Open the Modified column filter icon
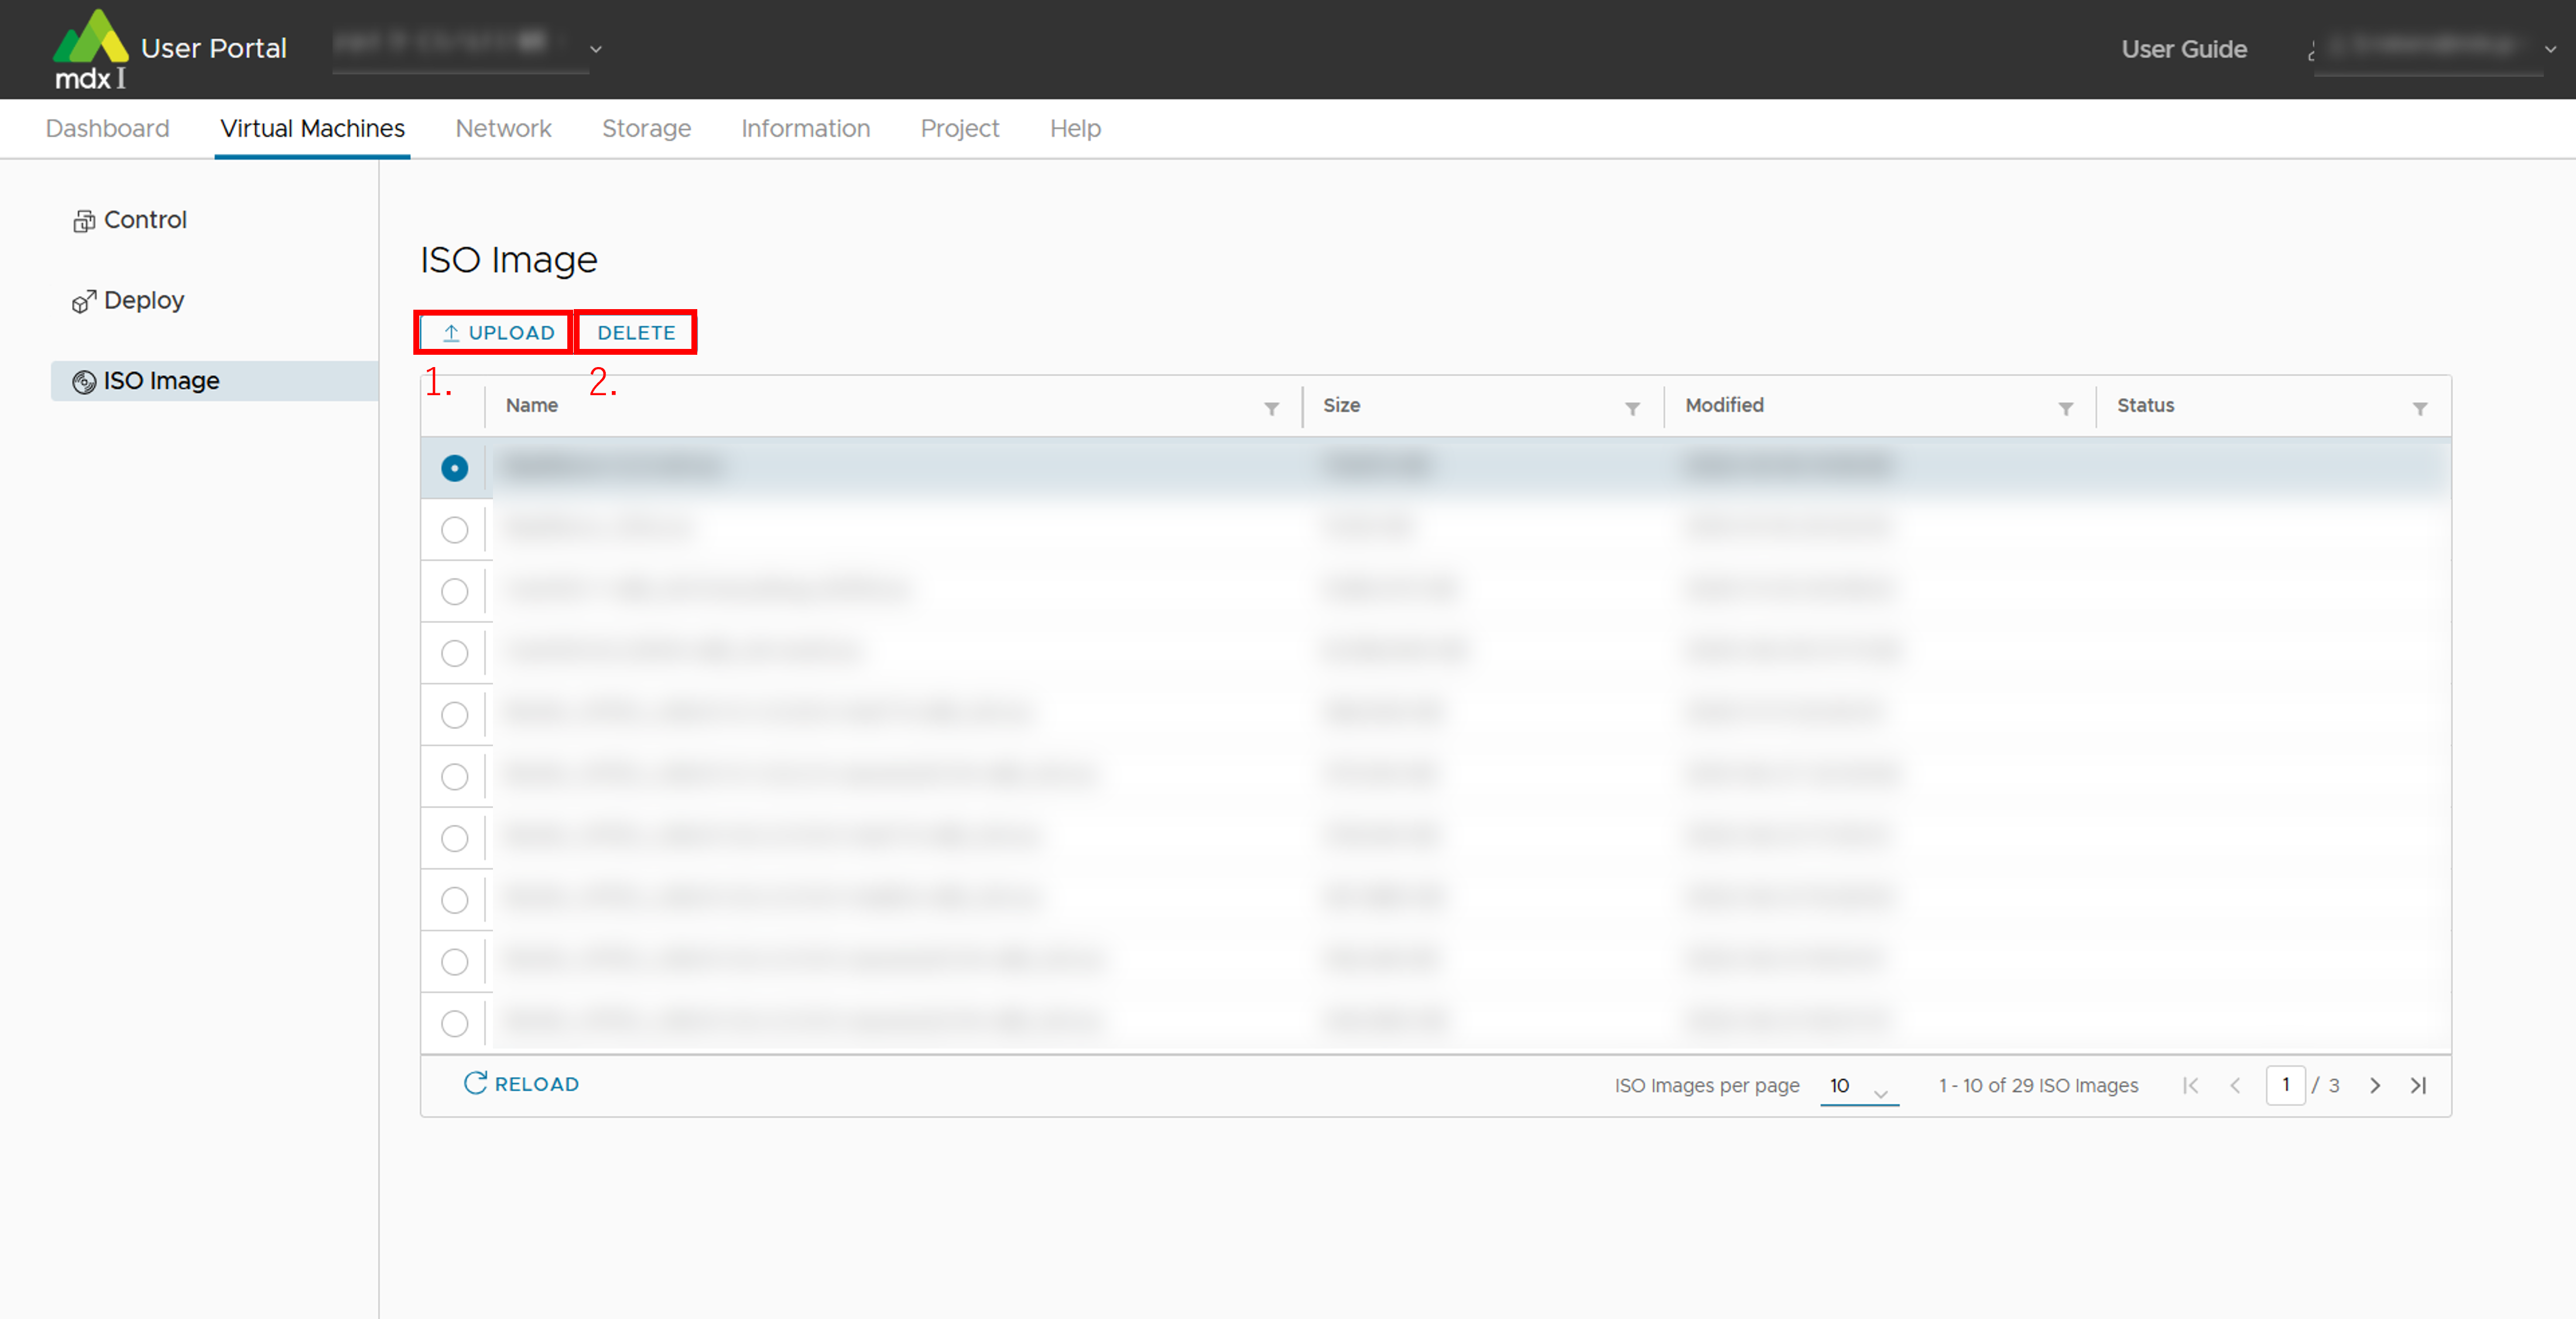This screenshot has width=2576, height=1319. (x=2065, y=408)
